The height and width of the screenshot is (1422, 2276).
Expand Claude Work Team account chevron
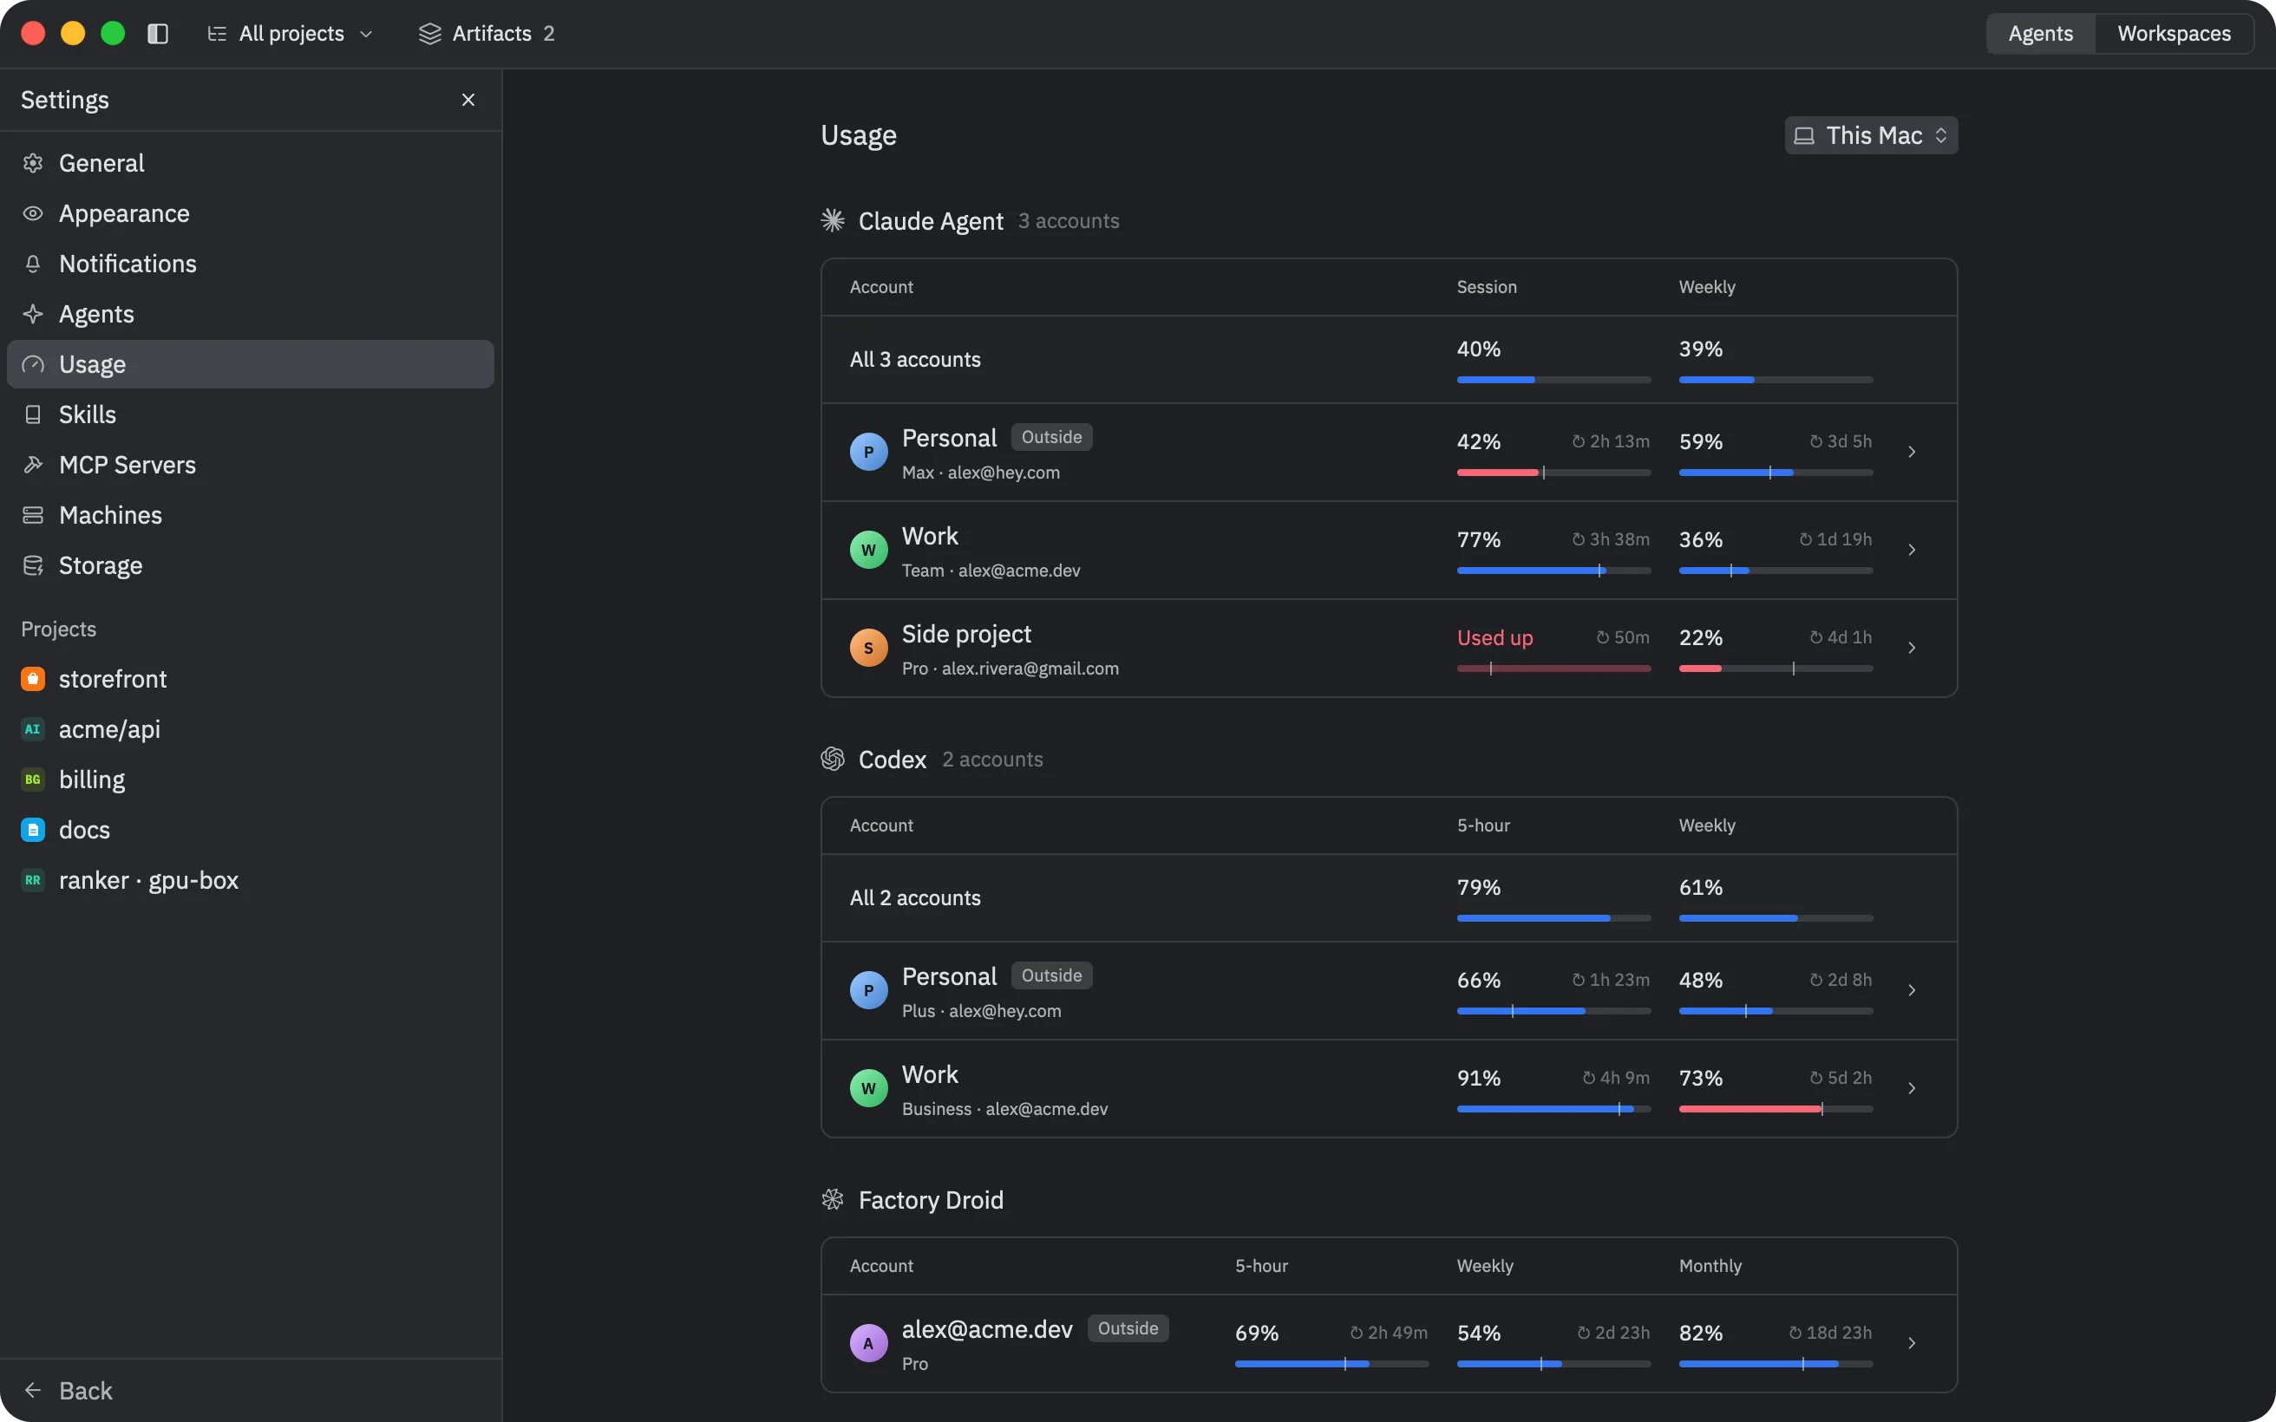click(1912, 551)
